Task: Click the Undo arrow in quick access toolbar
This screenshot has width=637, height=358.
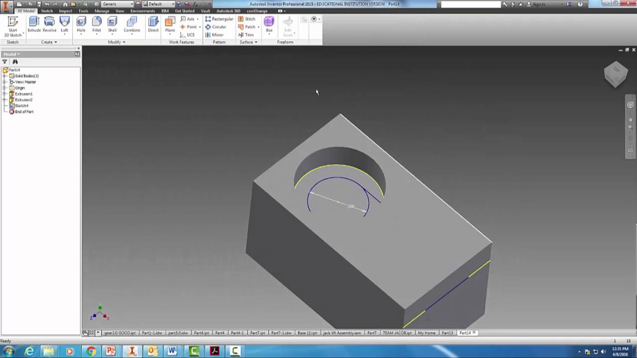Action: tap(47, 4)
